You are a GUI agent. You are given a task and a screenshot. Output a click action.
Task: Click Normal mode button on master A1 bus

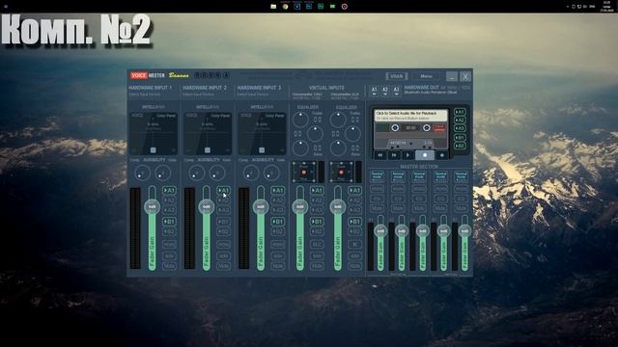click(378, 175)
